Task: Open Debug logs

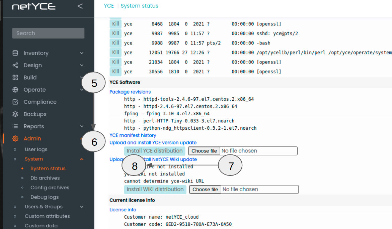Action: (x=45, y=197)
